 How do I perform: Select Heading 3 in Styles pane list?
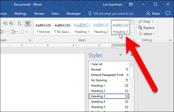[x=109, y=96]
